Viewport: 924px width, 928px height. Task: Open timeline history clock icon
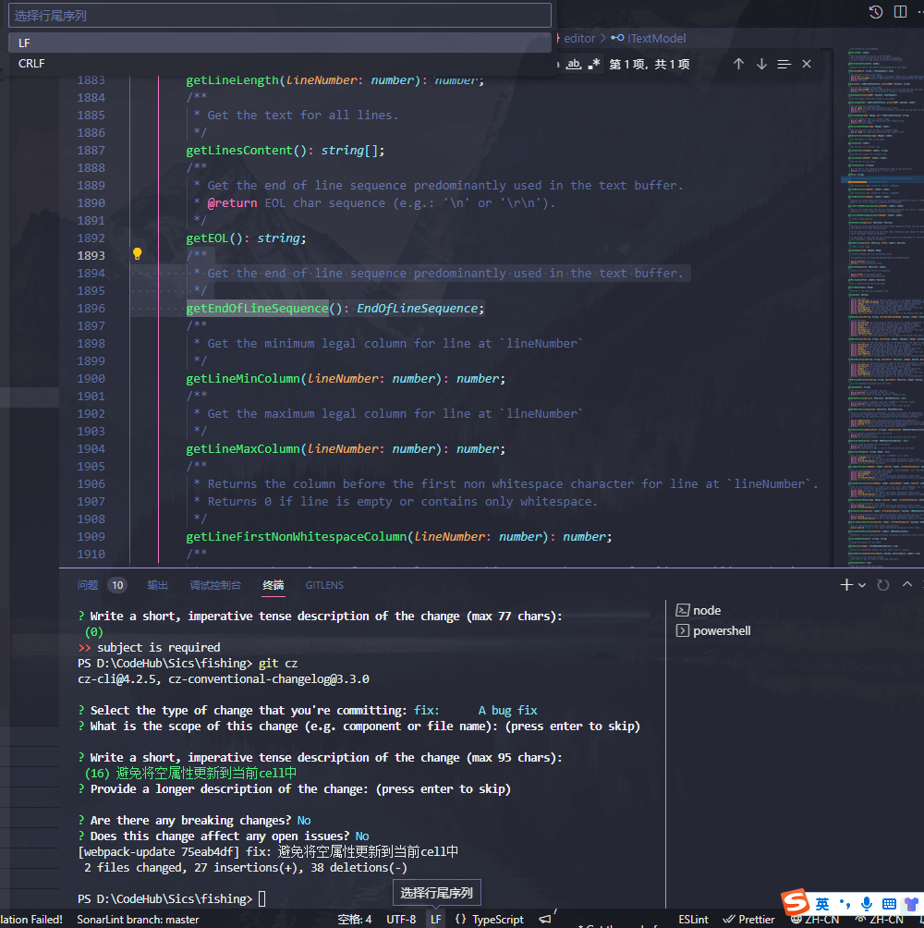(x=876, y=12)
